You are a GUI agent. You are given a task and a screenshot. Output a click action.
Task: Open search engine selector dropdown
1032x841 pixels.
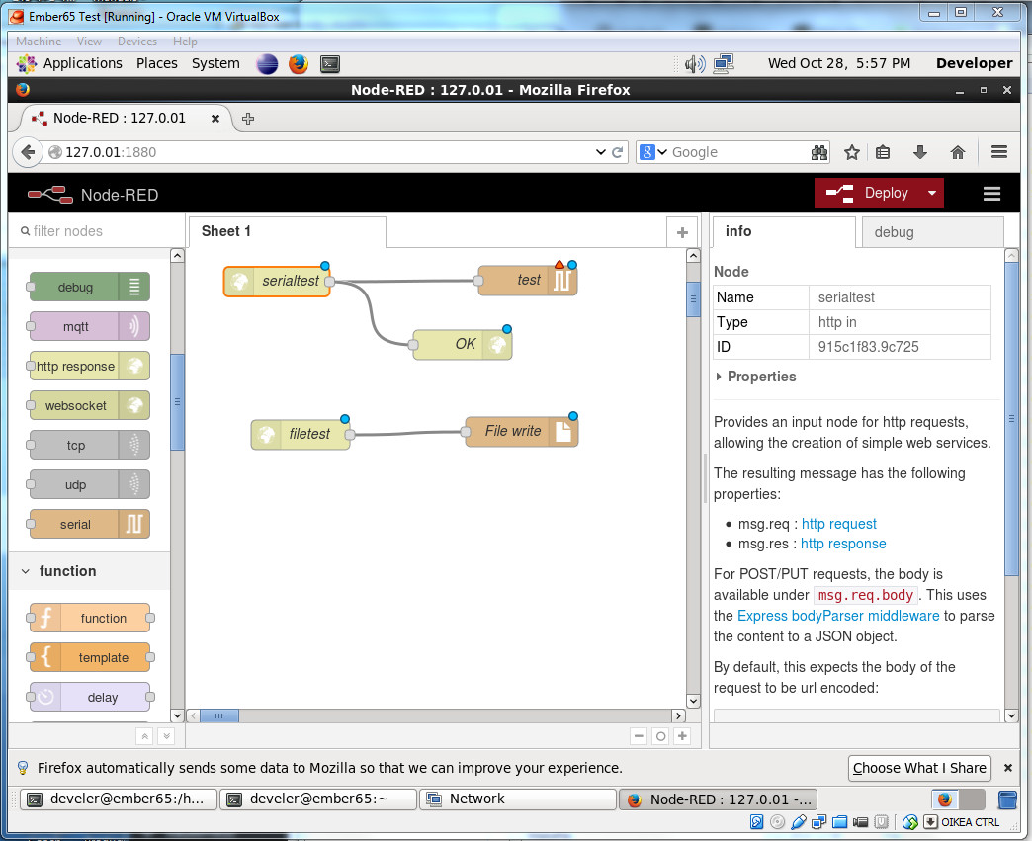(652, 152)
